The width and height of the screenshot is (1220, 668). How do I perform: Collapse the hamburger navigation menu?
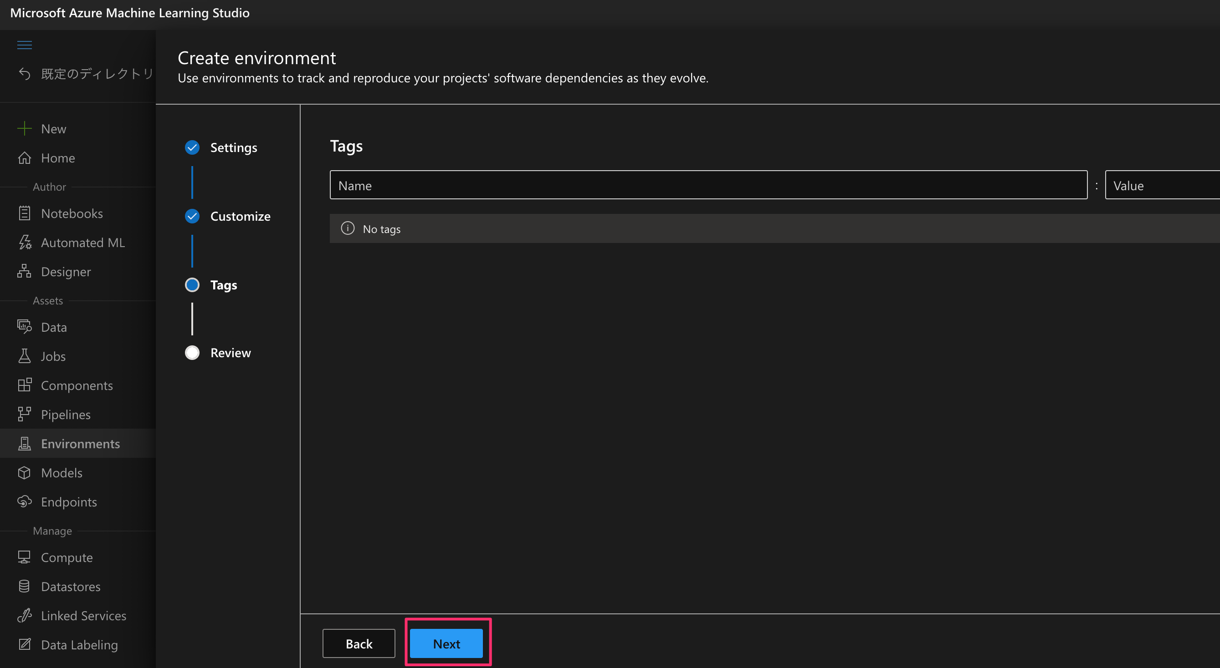tap(24, 45)
